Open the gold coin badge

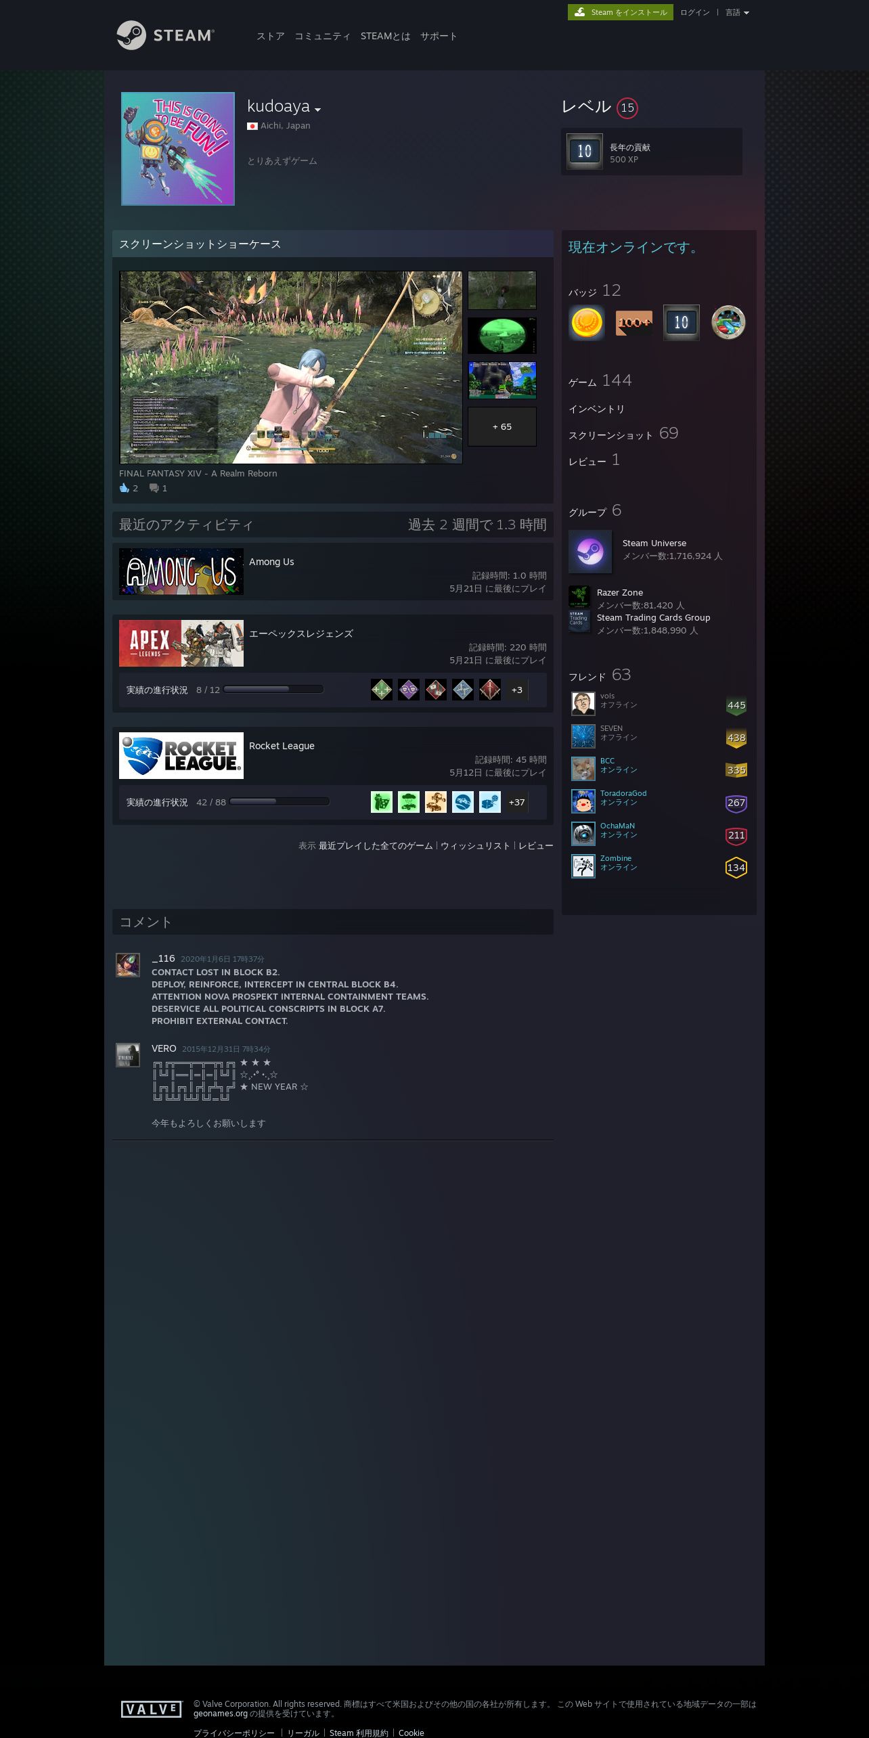click(587, 322)
